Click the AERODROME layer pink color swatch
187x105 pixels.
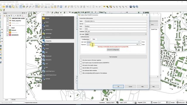(10, 35)
